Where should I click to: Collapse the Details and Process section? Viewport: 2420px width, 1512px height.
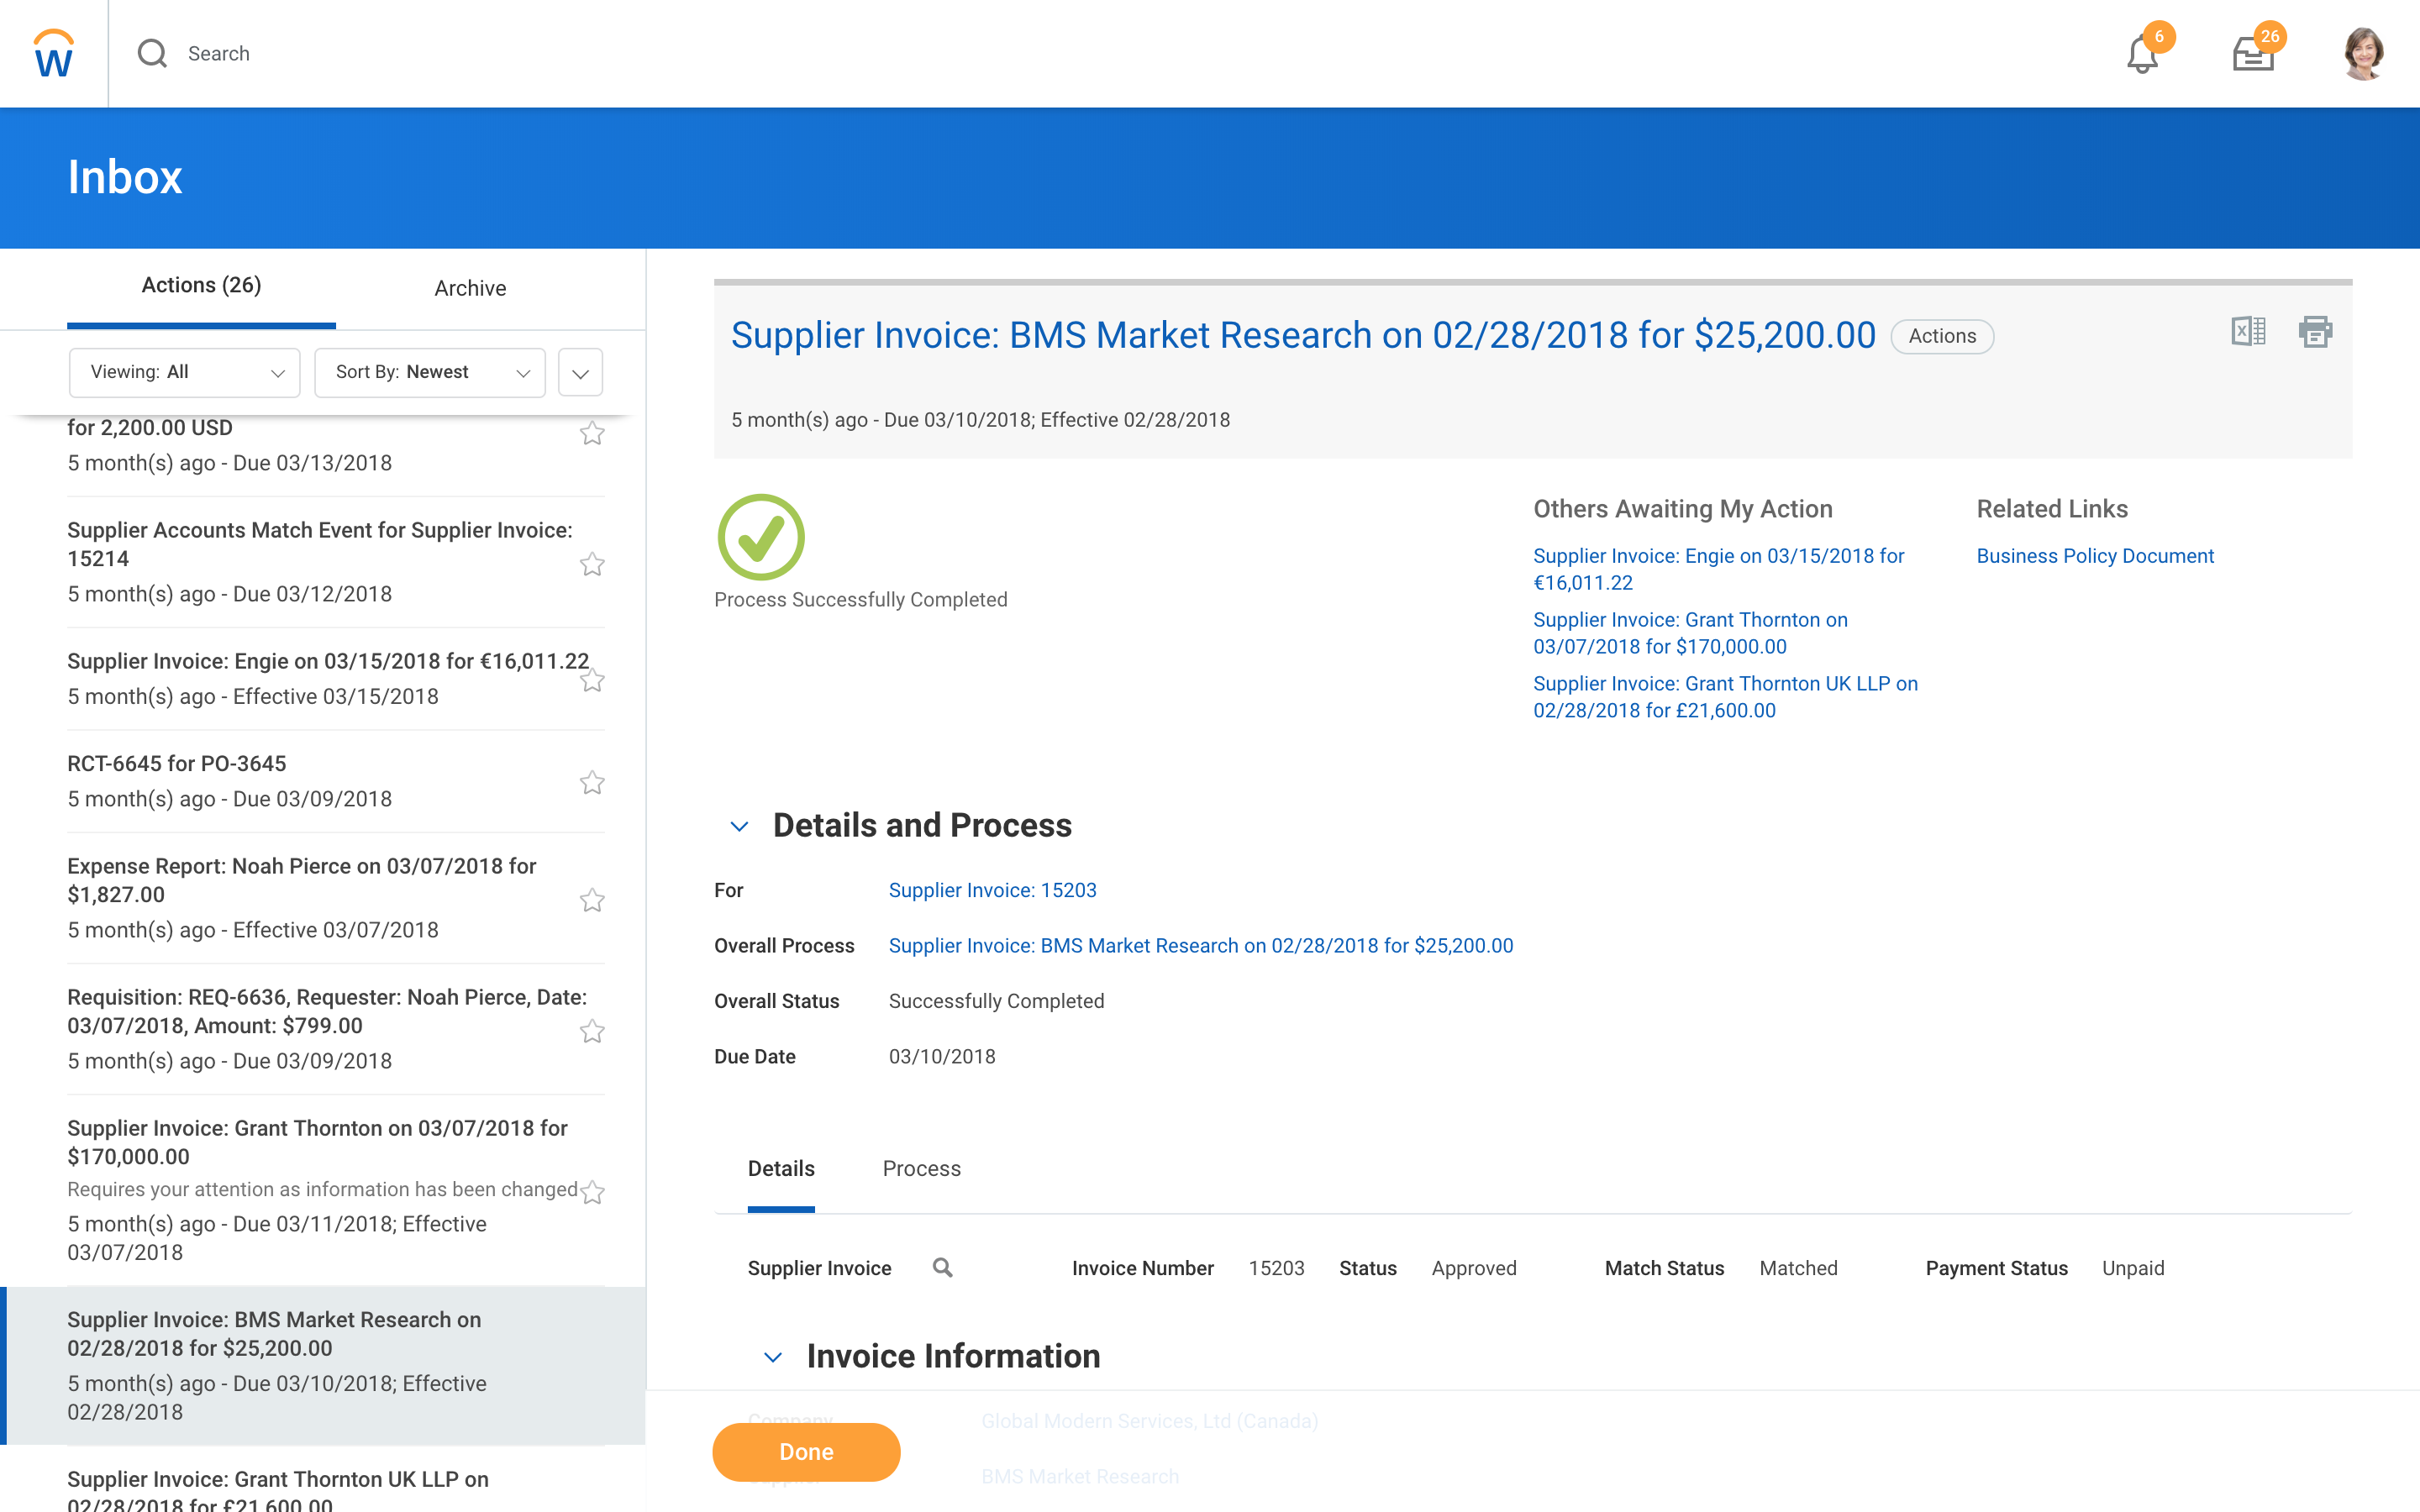(739, 826)
